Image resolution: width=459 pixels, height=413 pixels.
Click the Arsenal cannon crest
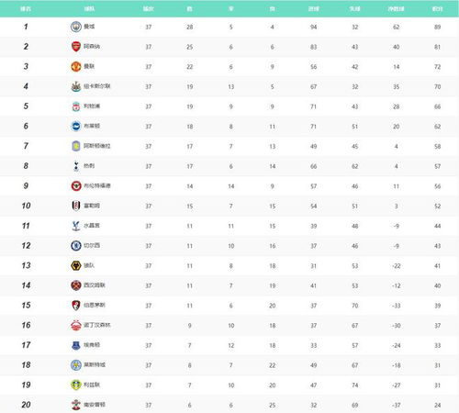[x=76, y=47]
